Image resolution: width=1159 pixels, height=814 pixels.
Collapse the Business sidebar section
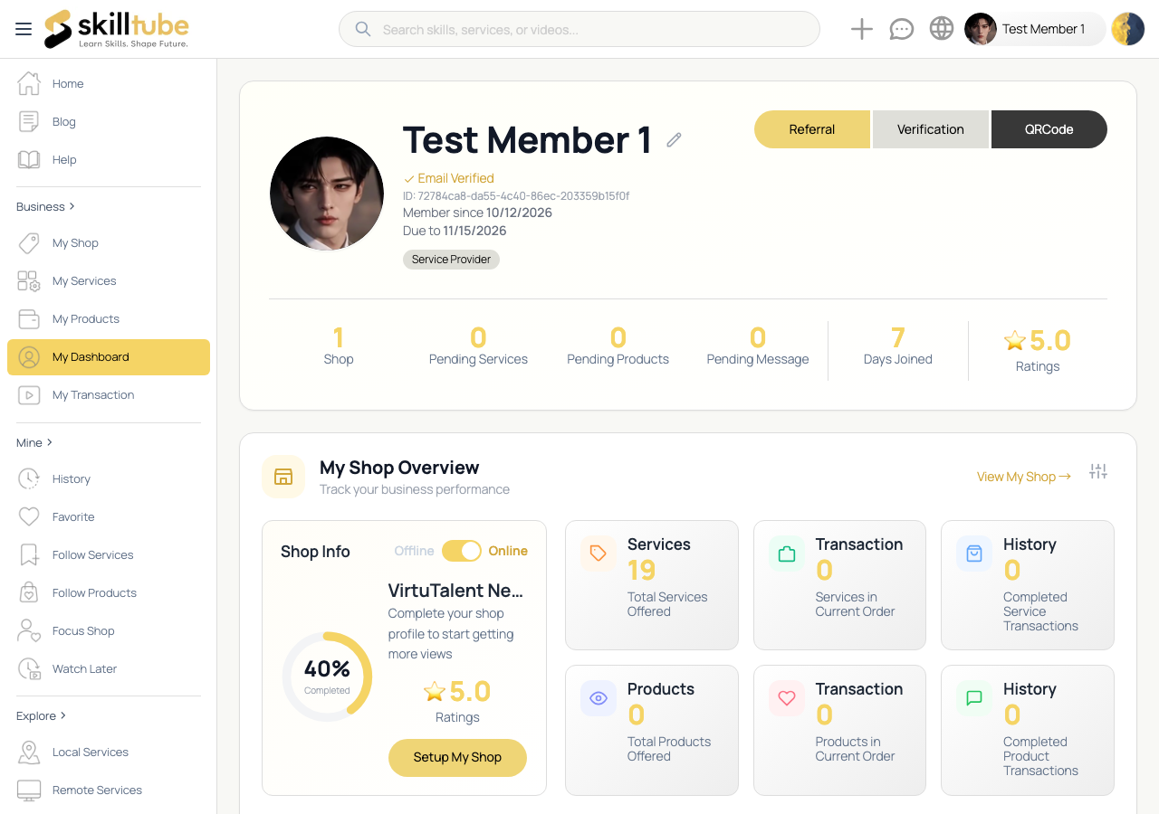click(x=45, y=206)
